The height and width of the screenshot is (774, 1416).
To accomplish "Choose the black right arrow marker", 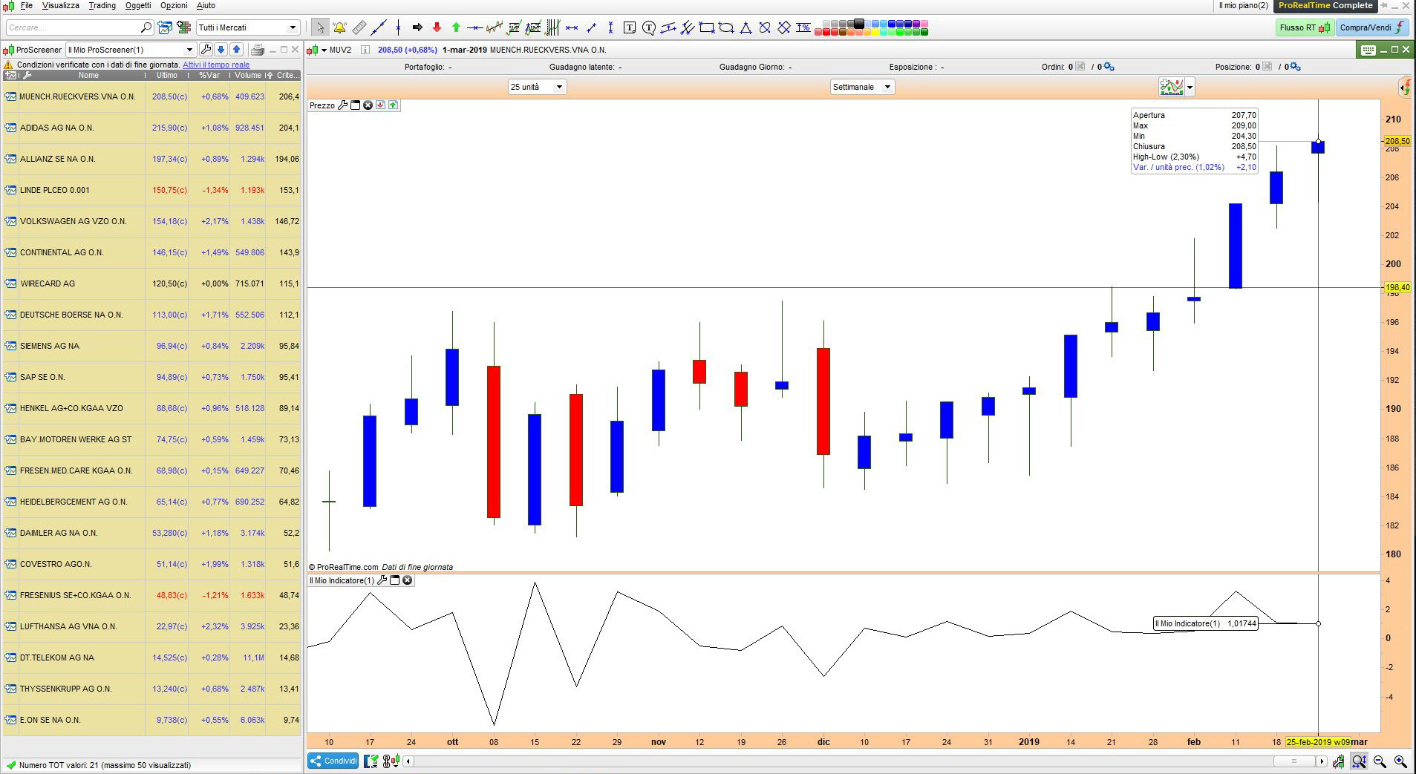I will [417, 27].
